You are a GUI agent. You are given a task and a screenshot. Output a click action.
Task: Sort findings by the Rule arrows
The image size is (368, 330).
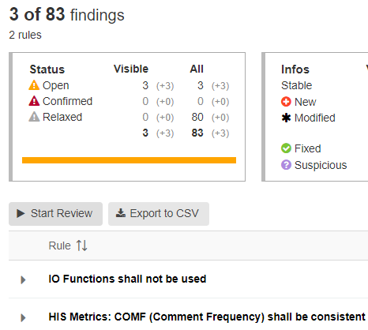pos(81,246)
